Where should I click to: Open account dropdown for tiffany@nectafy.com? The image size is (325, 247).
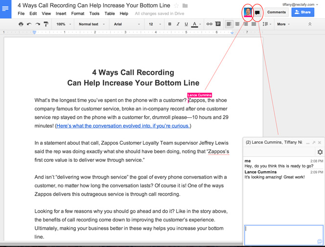[x=300, y=4]
